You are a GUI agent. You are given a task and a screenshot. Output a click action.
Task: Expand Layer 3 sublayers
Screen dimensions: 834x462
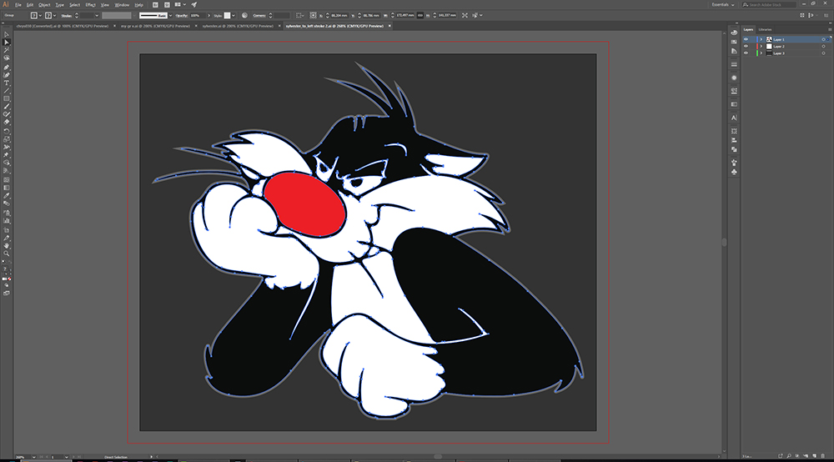click(761, 53)
